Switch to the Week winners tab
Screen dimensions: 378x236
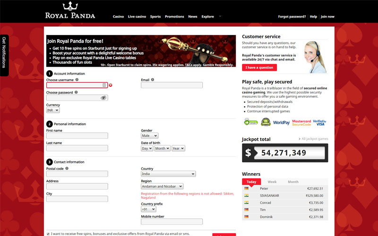[272, 182]
